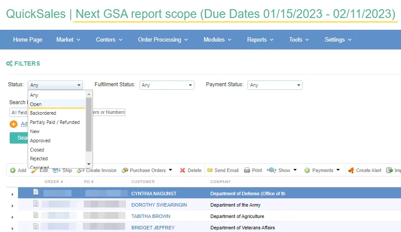Image resolution: width=401 pixels, height=232 pixels.
Task: Open the Payment Status dropdown
Action: (x=275, y=85)
